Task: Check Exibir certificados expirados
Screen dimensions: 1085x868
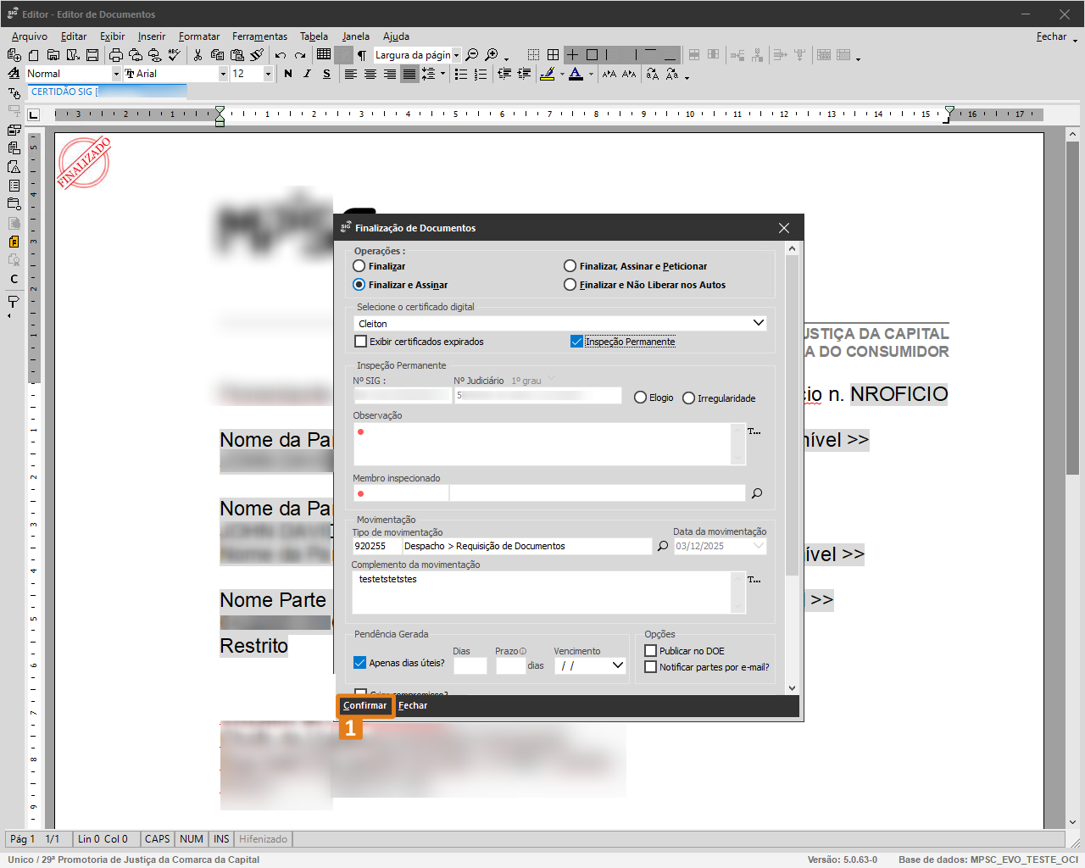Action: click(x=361, y=342)
